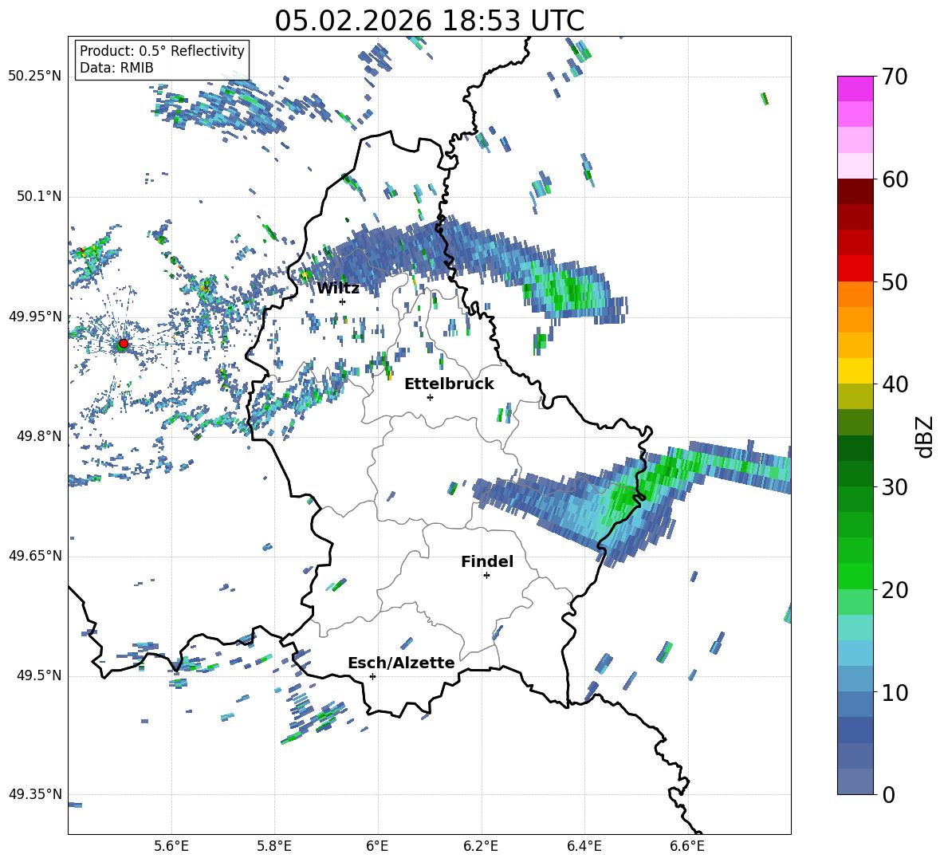Pick the magenta top colorbar segment

[855, 89]
